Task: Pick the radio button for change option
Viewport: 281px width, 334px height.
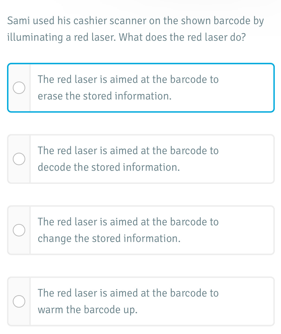Action: pos(19,230)
